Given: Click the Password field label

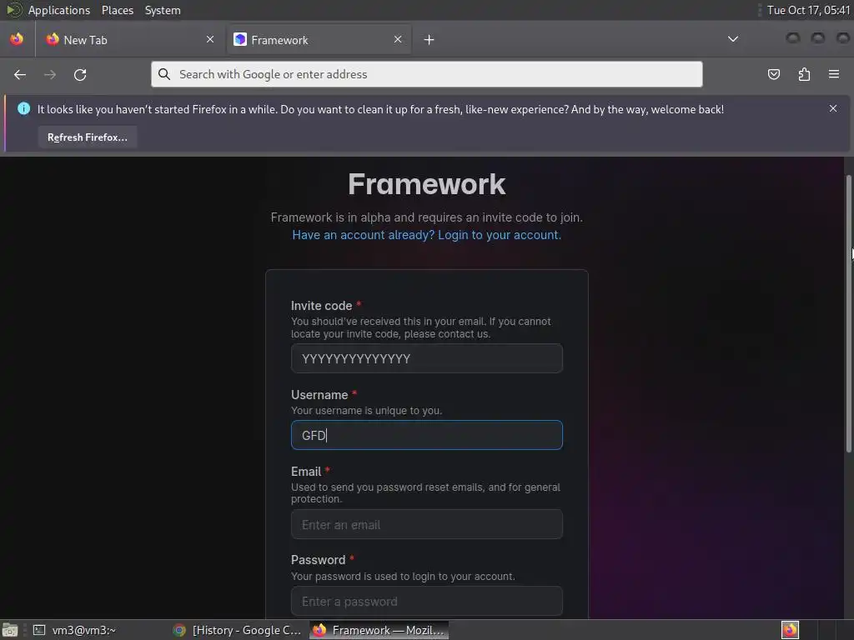Looking at the screenshot, I should point(318,560).
